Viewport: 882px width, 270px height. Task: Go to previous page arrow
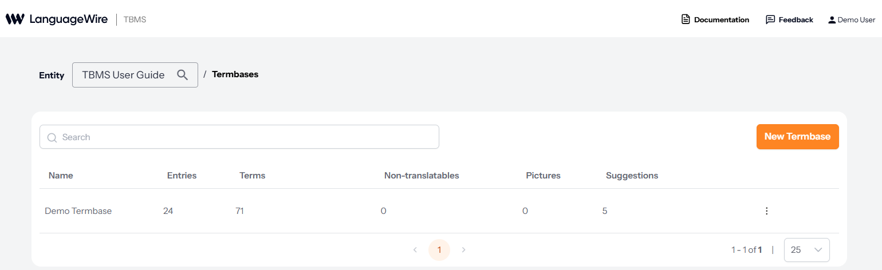(415, 250)
